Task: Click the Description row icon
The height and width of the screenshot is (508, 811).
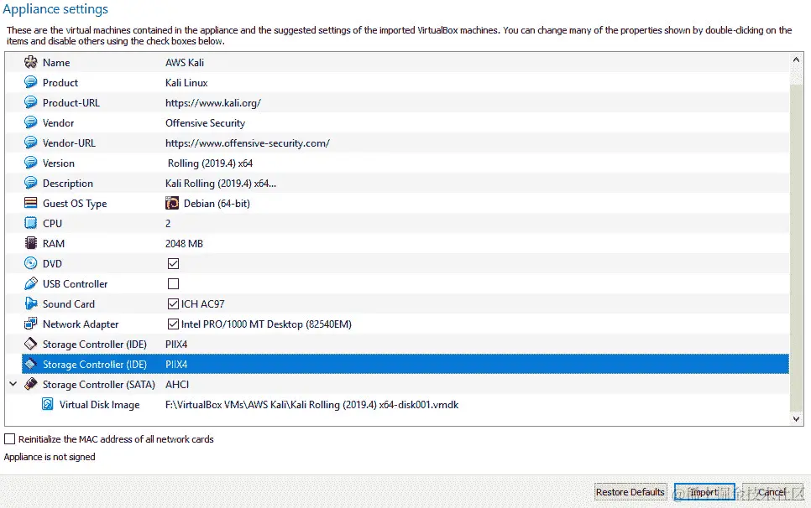Action: click(x=30, y=184)
